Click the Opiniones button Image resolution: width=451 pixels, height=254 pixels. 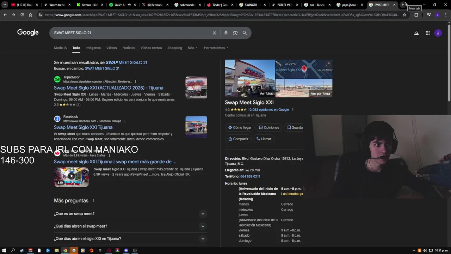pos(269,128)
